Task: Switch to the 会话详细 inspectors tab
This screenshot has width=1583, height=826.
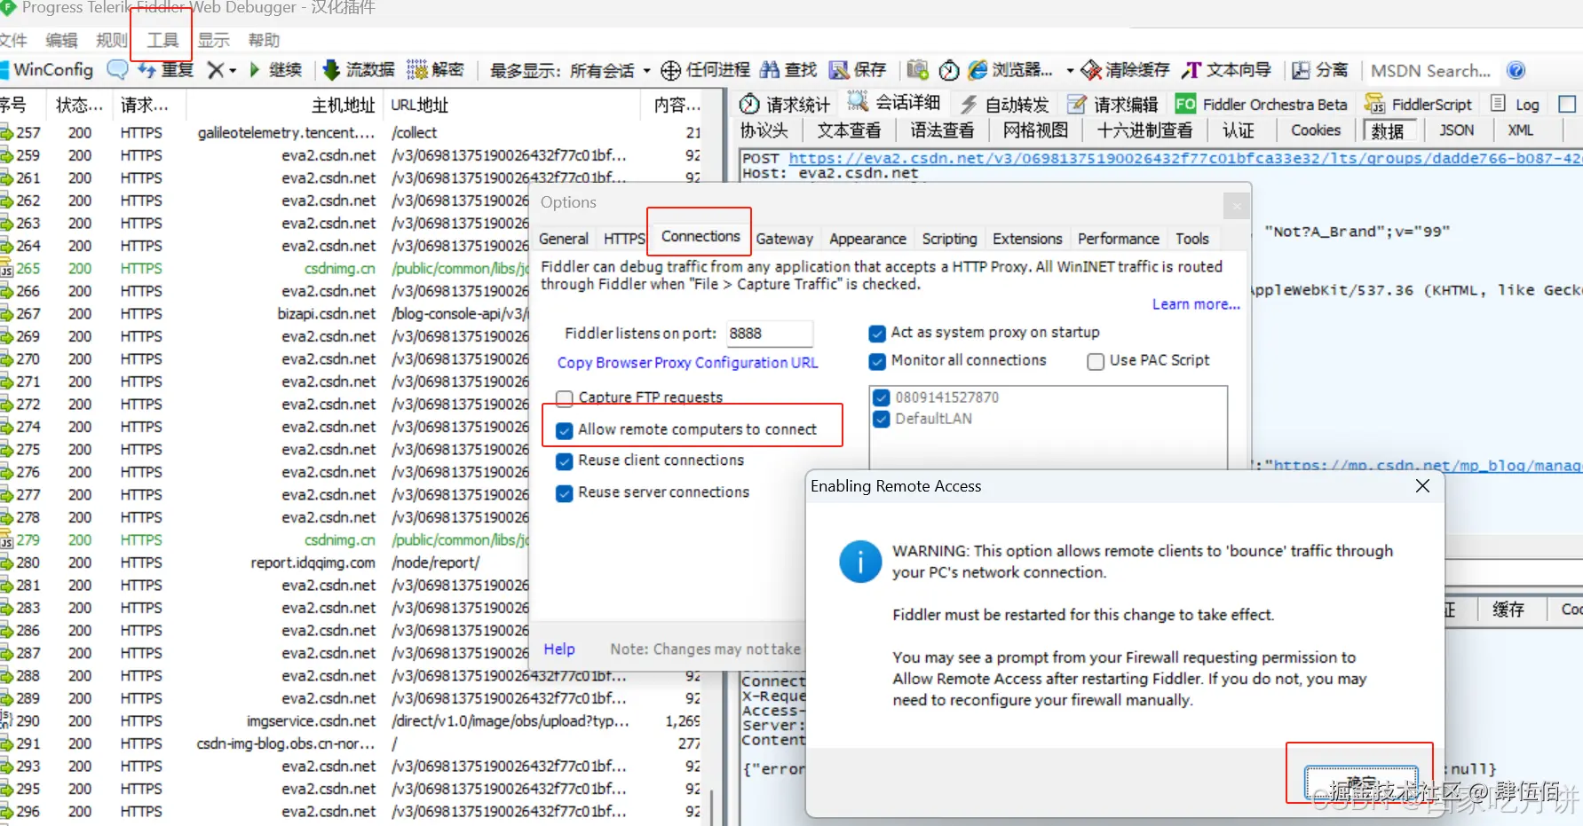Action: coord(894,103)
